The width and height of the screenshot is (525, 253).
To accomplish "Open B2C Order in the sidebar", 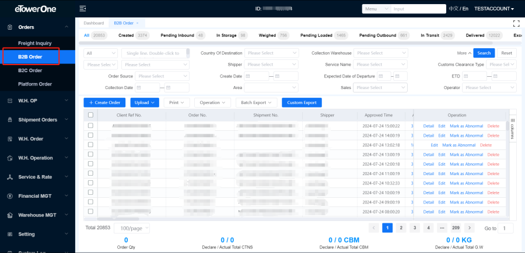I will click(x=30, y=70).
